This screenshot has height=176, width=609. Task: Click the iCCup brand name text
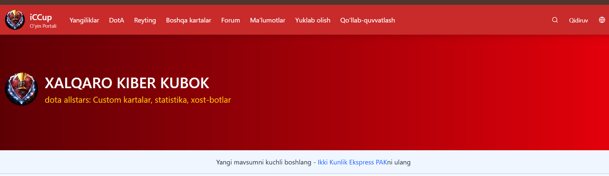point(41,17)
